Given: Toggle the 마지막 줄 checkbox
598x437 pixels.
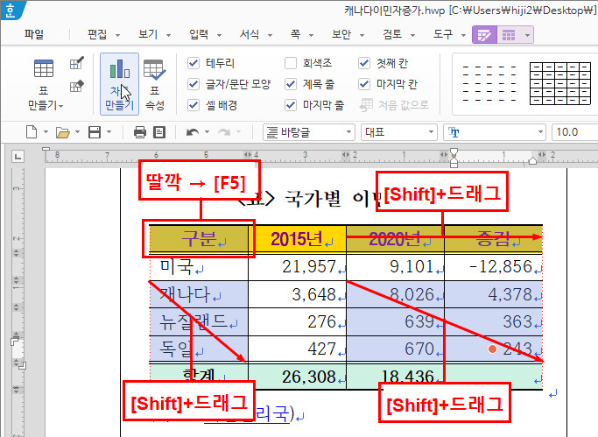Looking at the screenshot, I should tap(291, 105).
